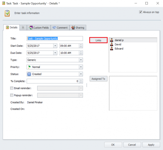
Task: Switch to the Comment tab
Action: pyautogui.click(x=60, y=27)
